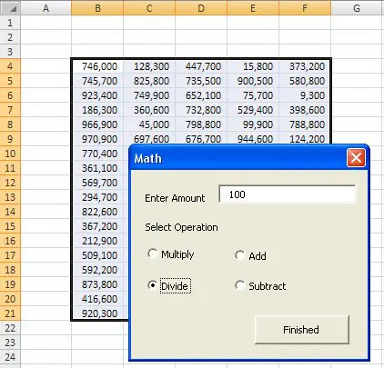Select column A header
The height and width of the screenshot is (368, 384).
(46, 7)
